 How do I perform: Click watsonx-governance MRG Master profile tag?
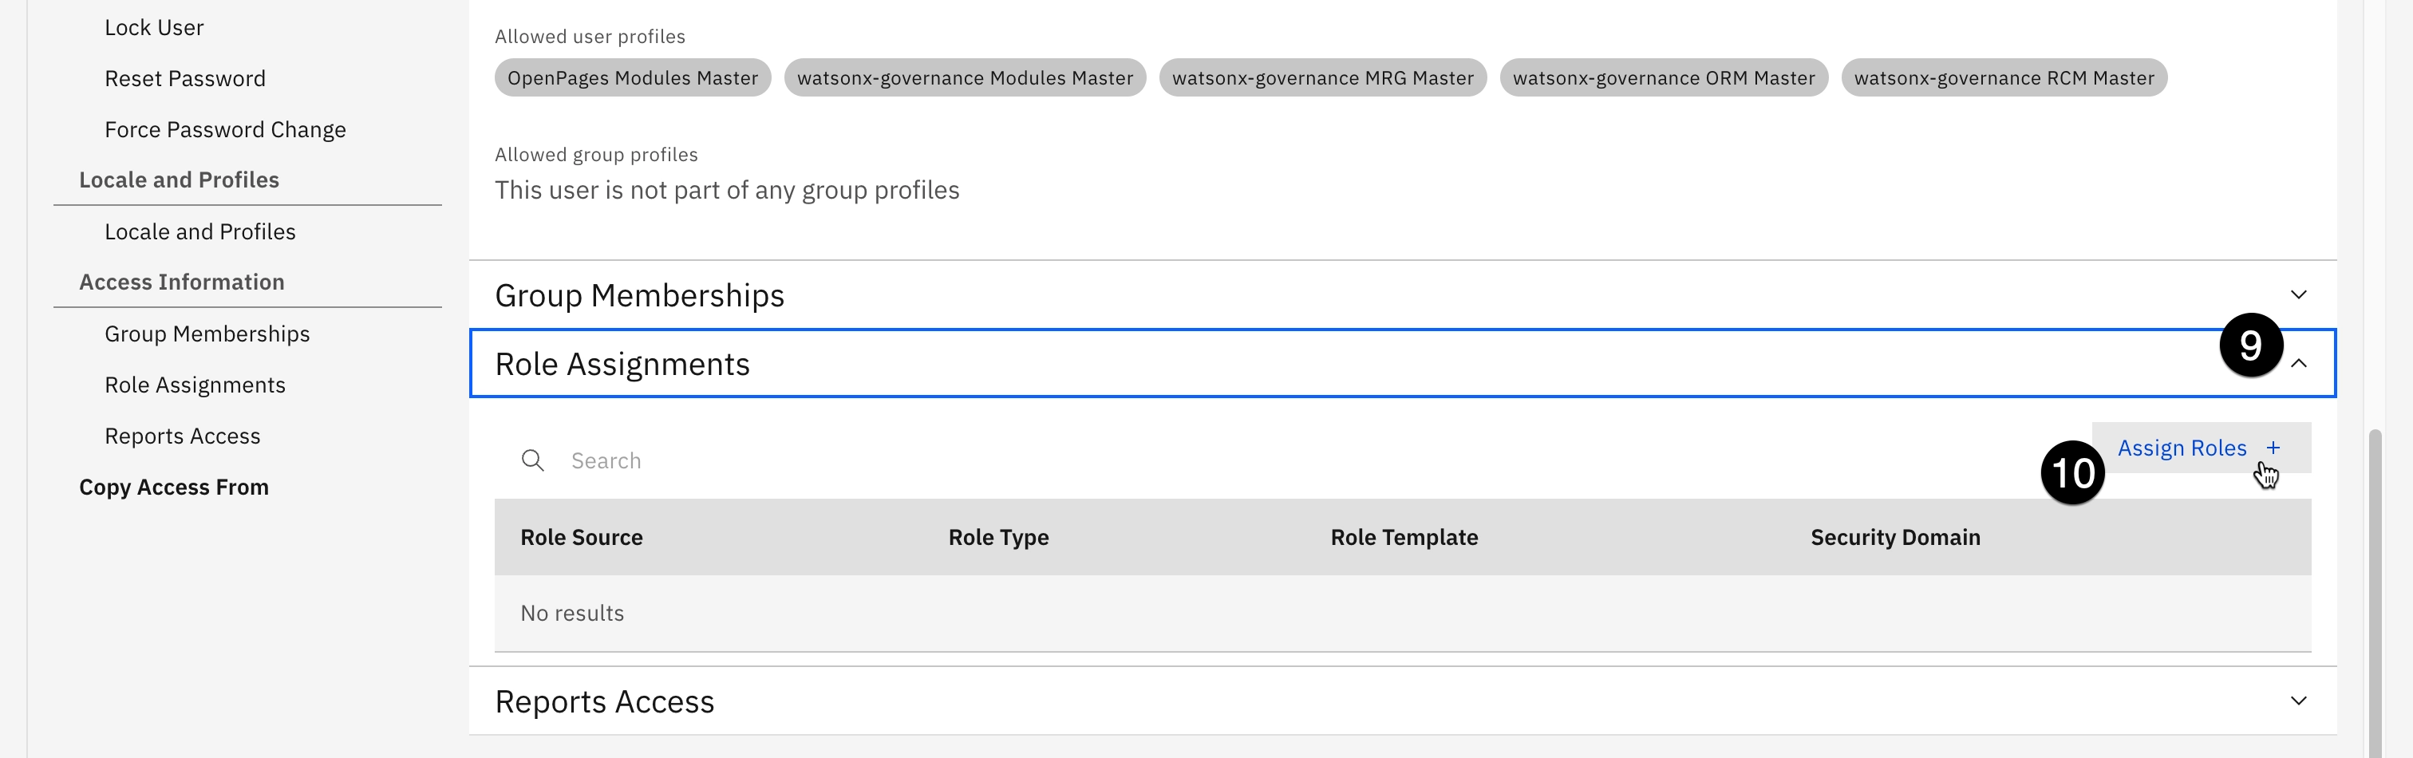click(x=1323, y=77)
